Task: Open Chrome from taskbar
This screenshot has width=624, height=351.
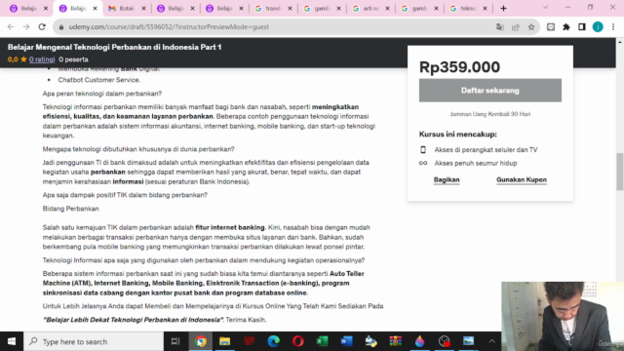Action: point(200,341)
